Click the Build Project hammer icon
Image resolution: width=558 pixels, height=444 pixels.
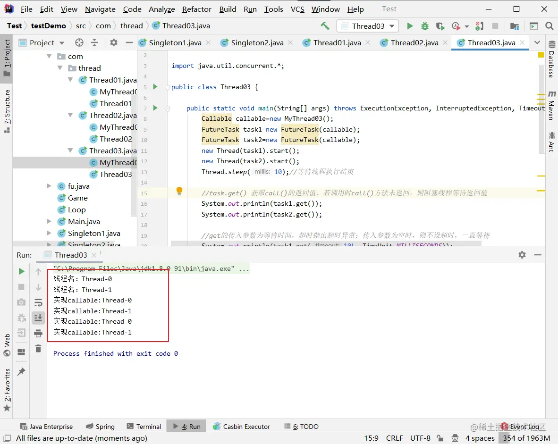point(324,25)
